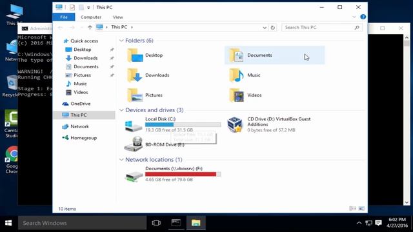Select This PC in navigation pane

85,115
